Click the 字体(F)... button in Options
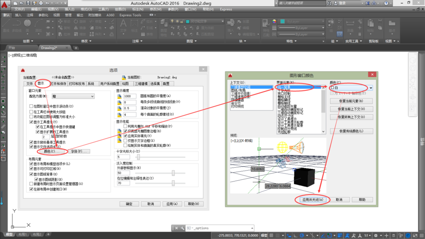Viewport: 425px width, 239px height. [79, 151]
